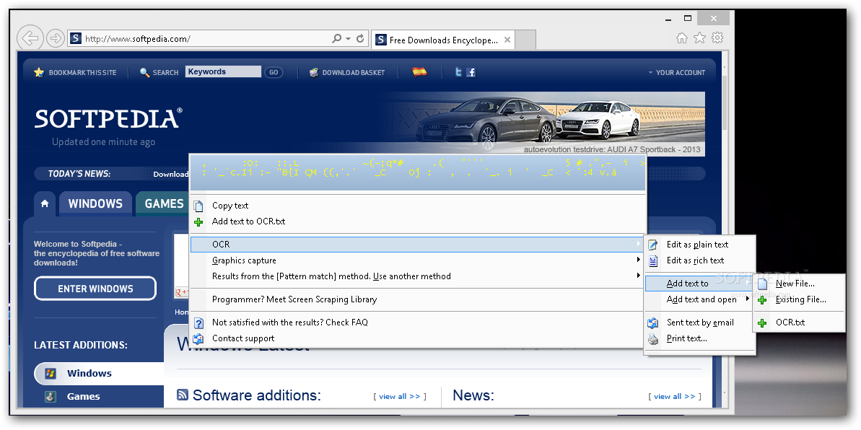Click the Contact support icon

coord(198,339)
